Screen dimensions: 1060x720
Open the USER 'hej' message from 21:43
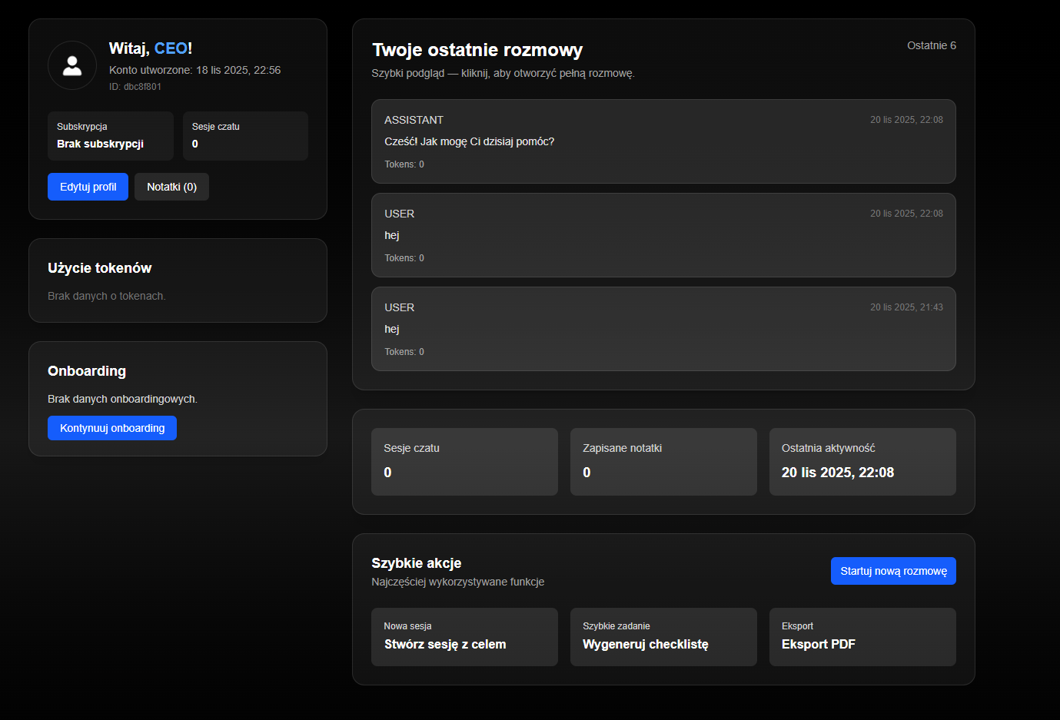(x=663, y=329)
